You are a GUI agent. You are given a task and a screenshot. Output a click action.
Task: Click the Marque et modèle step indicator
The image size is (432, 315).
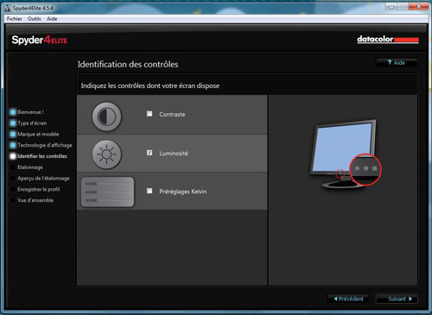click(13, 135)
